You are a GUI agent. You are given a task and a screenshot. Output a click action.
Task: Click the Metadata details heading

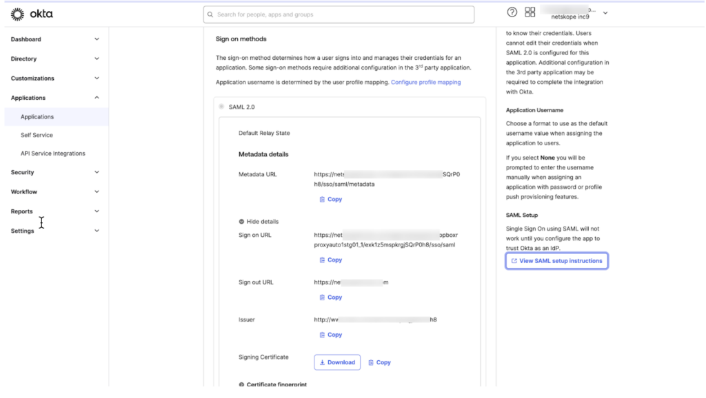[x=263, y=154]
